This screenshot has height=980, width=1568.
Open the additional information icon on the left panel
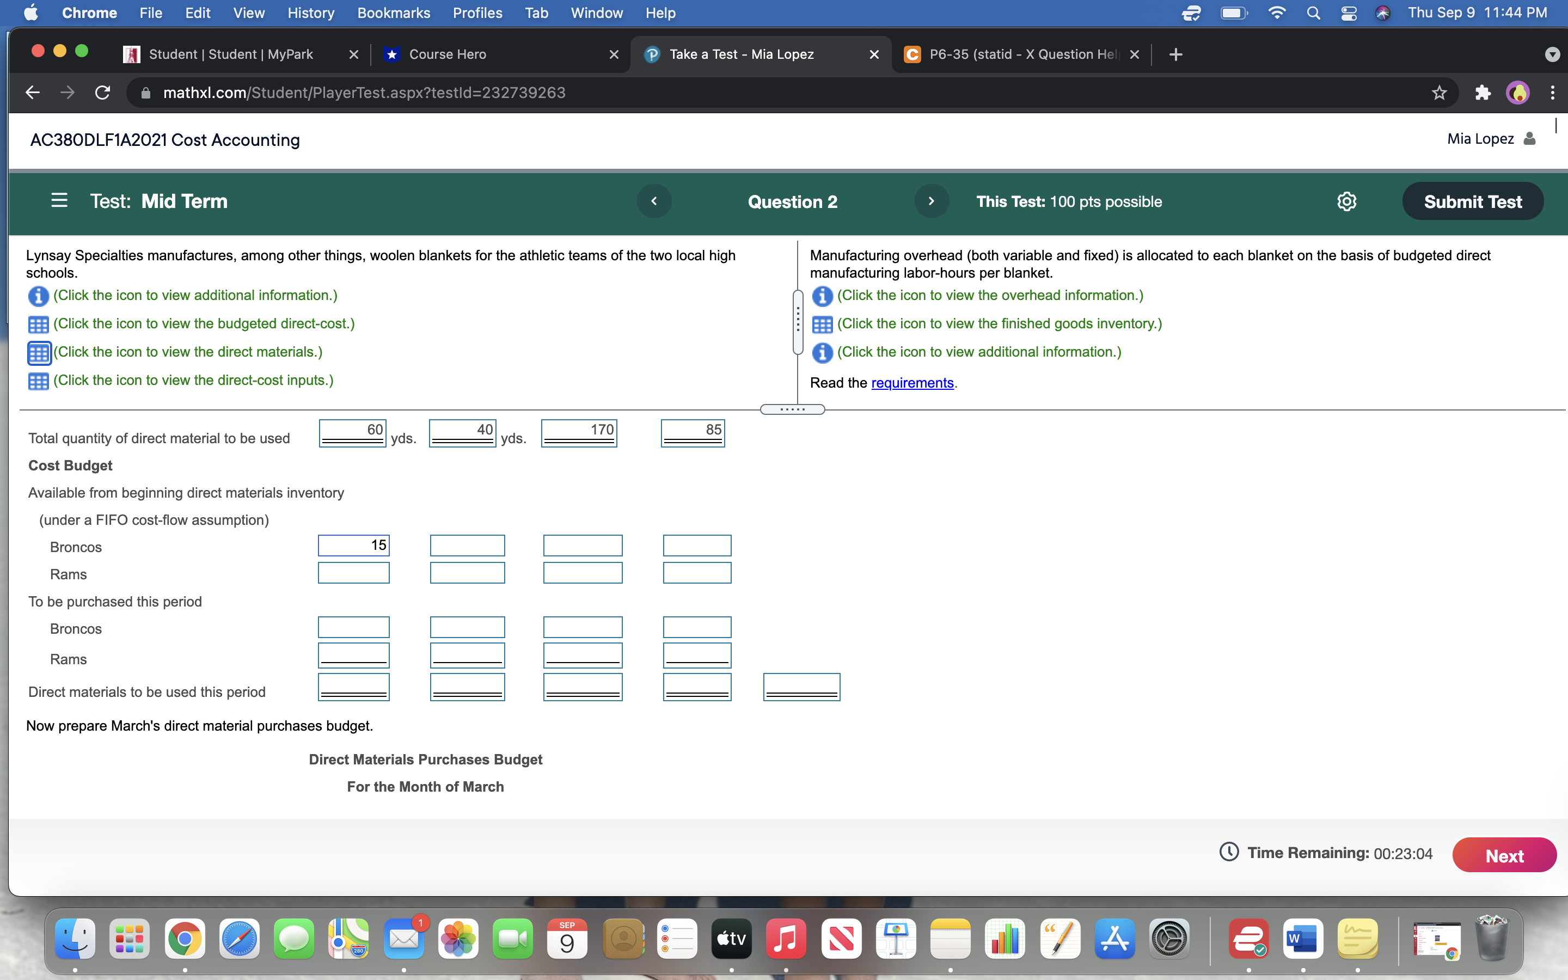pyautogui.click(x=38, y=296)
